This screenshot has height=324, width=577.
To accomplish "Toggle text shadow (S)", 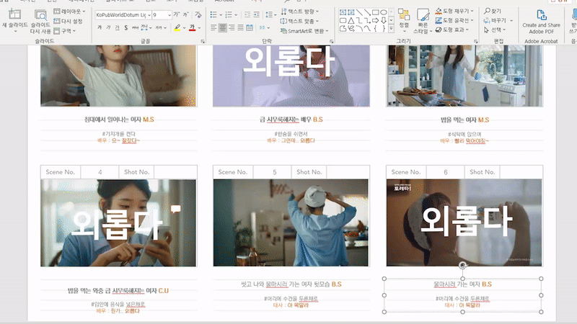I will tap(125, 27).
